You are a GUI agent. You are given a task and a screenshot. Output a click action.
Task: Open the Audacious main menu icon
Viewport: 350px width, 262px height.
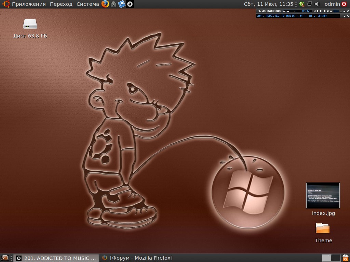tap(259, 11)
